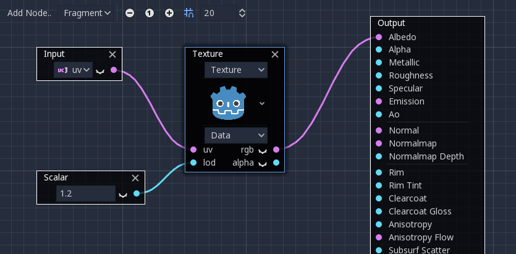Click the zoom in plus icon
516x254 pixels.
pos(169,13)
